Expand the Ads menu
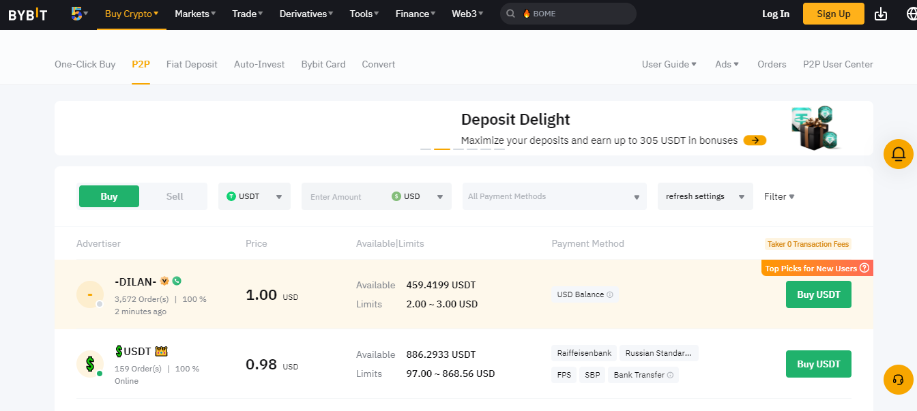The width and height of the screenshot is (917, 411). 727,64
